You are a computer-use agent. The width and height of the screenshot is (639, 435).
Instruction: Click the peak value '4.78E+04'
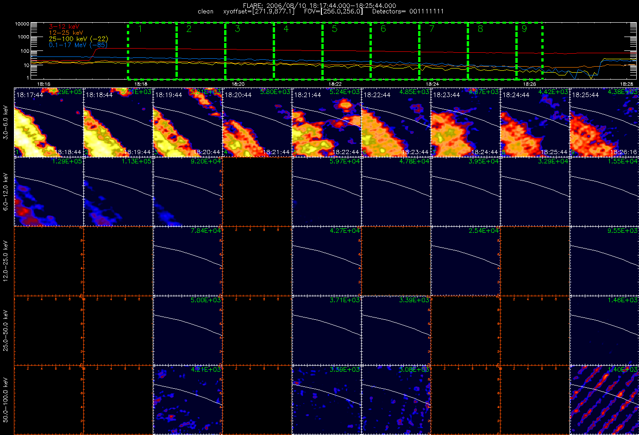pos(414,162)
